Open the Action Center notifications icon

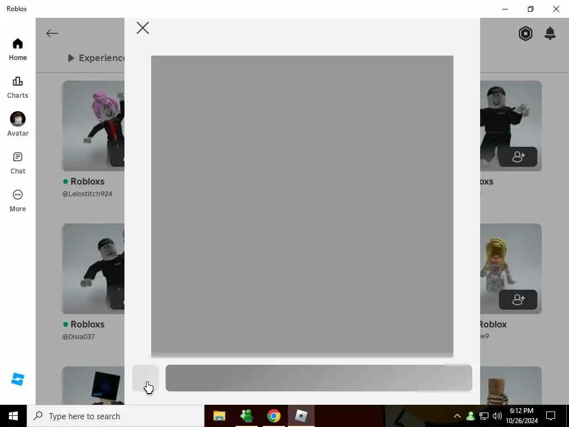tap(551, 416)
